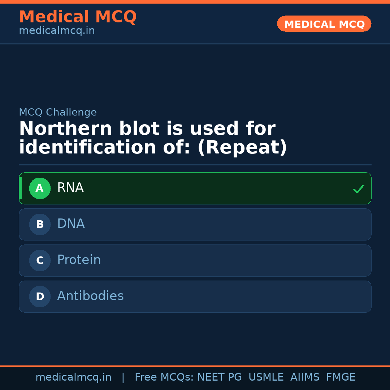The height and width of the screenshot is (390, 390).
Task: Choose the Antibodies answer option
Action: pyautogui.click(x=195, y=296)
